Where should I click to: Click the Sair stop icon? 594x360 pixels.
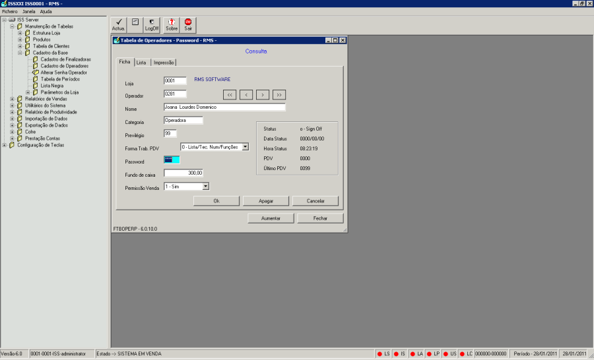coord(188,22)
